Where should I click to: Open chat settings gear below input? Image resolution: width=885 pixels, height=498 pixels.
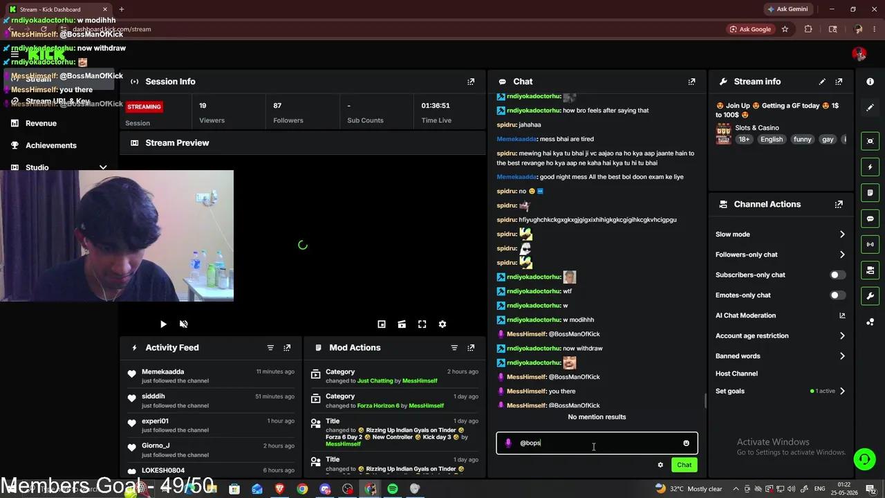660,465
